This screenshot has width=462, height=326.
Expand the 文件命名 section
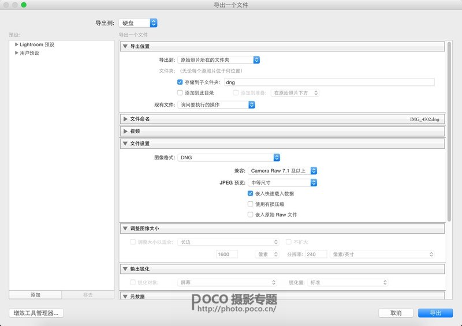[x=125, y=119]
